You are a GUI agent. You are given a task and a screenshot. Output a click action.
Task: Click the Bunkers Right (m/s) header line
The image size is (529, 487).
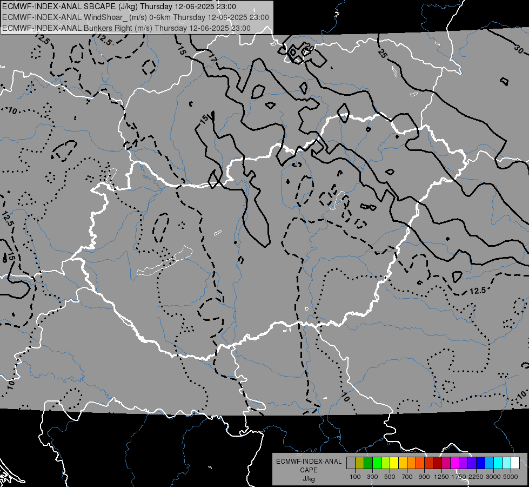point(126,28)
